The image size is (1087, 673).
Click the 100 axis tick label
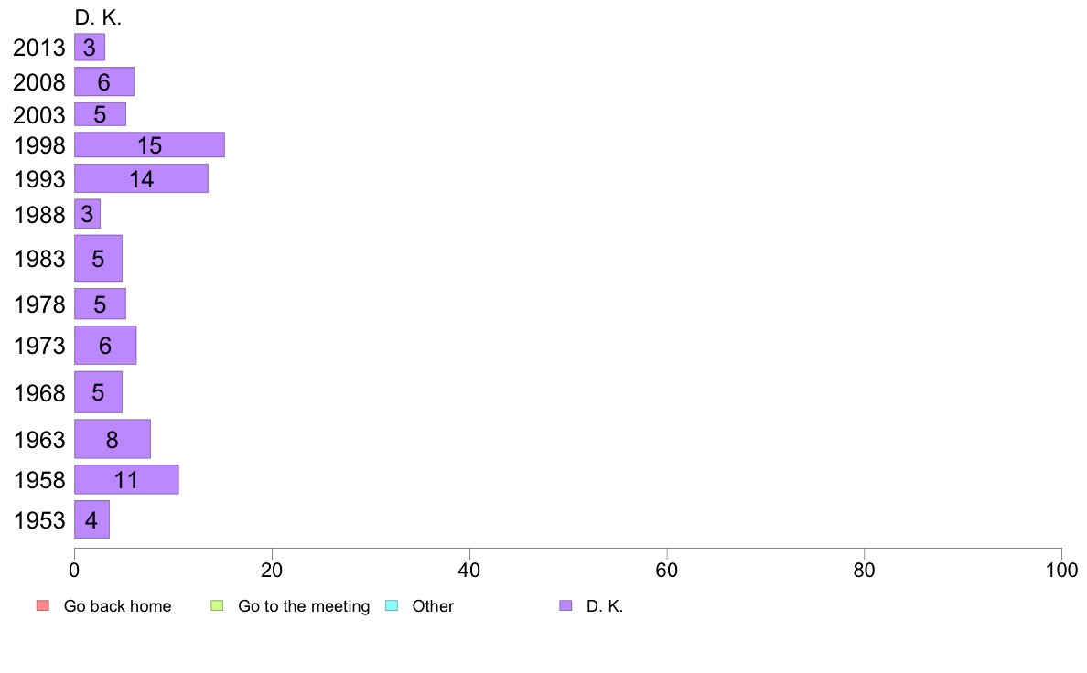pyautogui.click(x=1061, y=571)
